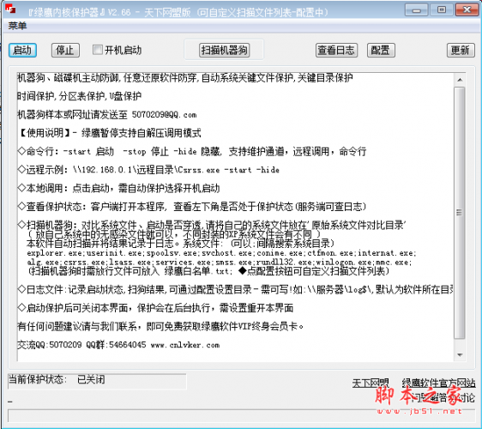This screenshot has height=429, width=482.
Task: Click the email text 5070209@QQ.com
Action: coord(164,115)
